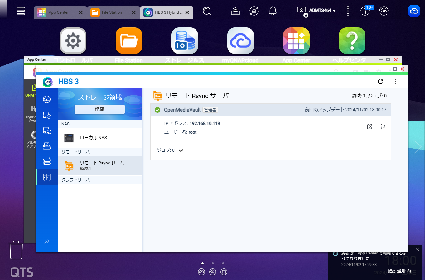425x280 pixels.
Task: Open the HBS 3 services sidebar icon
Action: click(47, 161)
